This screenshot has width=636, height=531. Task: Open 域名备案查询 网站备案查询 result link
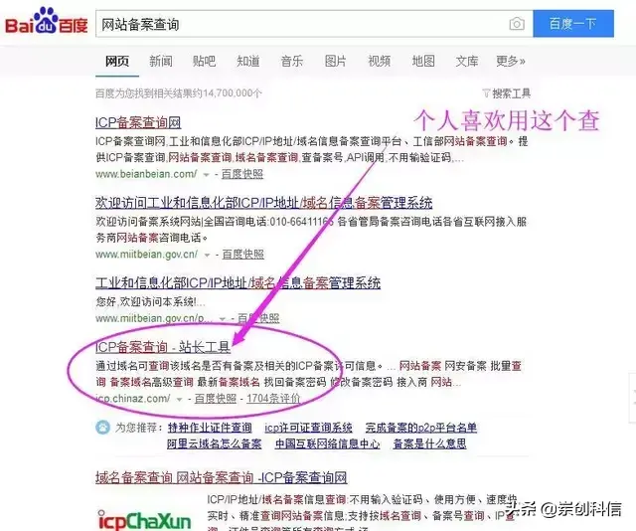tap(221, 477)
